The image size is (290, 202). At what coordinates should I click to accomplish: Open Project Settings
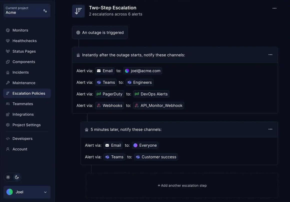click(x=27, y=125)
